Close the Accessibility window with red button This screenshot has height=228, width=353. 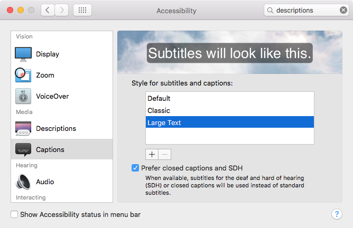10,10
